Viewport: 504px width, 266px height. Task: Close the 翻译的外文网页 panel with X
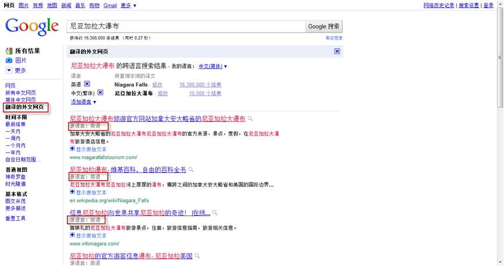[337, 51]
